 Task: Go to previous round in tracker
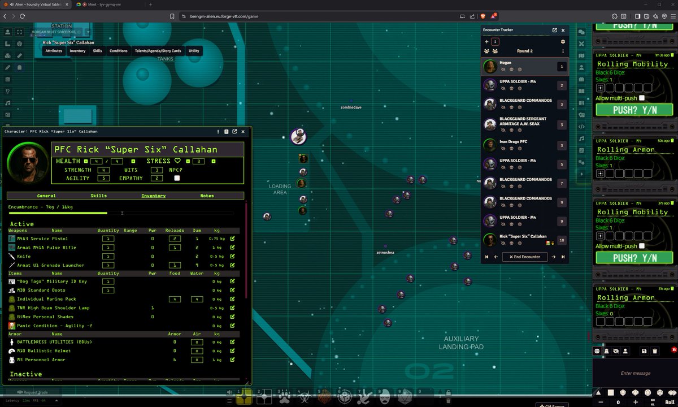click(487, 257)
